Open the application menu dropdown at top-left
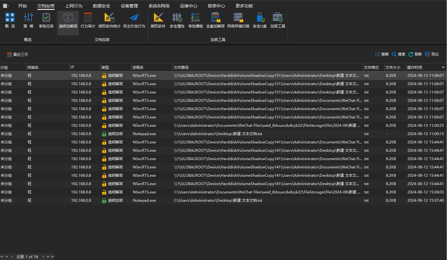This screenshot has width=447, height=260. (x=6, y=6)
